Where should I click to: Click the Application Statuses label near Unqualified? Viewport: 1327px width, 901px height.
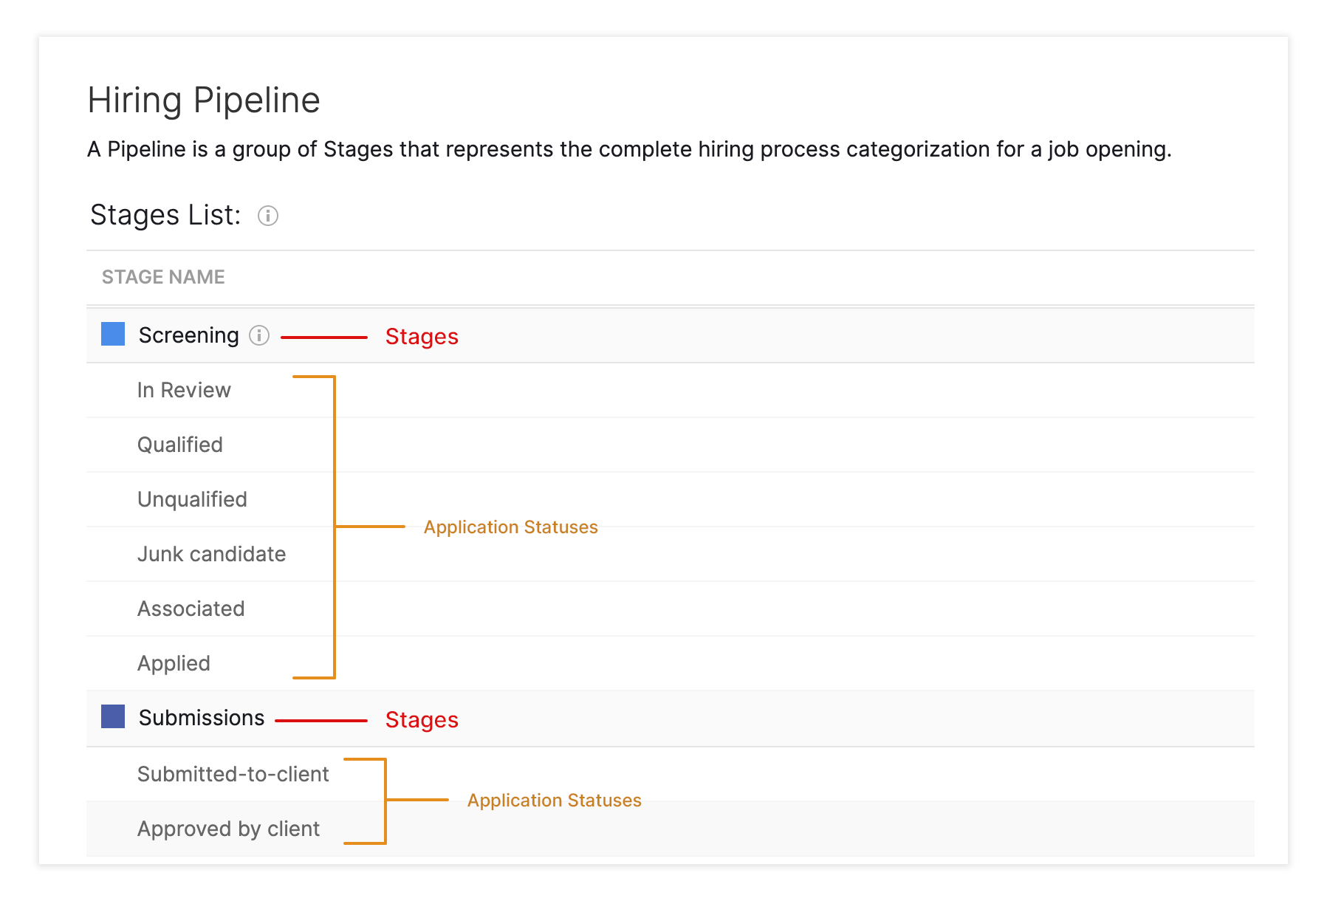(510, 527)
